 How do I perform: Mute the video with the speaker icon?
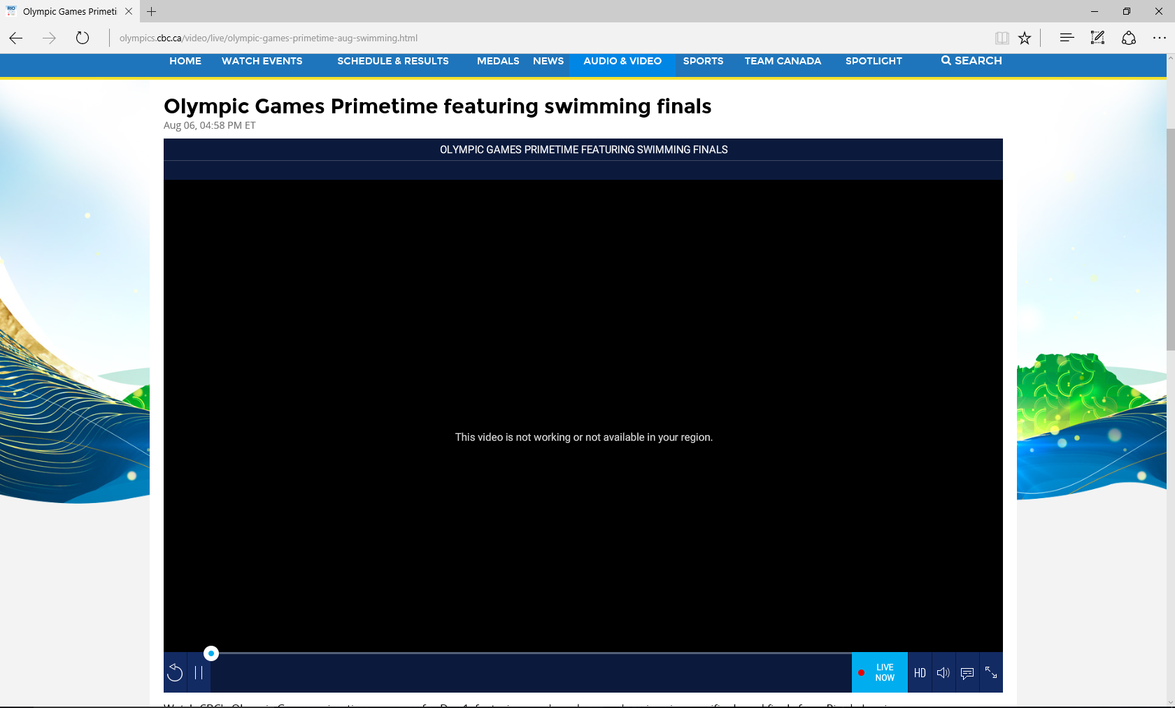943,672
